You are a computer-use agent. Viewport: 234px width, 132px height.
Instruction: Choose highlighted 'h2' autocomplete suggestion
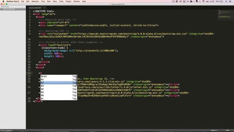tap(59, 82)
